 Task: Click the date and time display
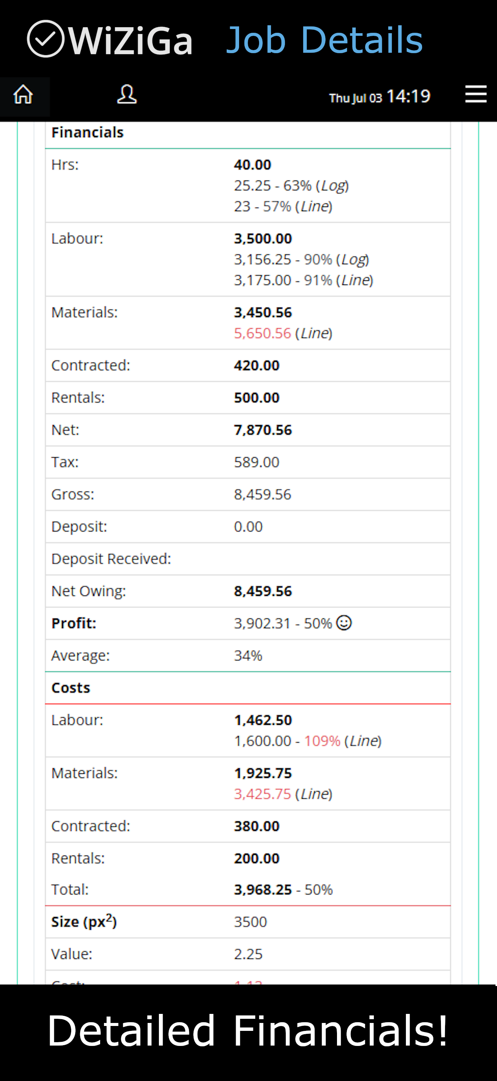pyautogui.click(x=380, y=96)
